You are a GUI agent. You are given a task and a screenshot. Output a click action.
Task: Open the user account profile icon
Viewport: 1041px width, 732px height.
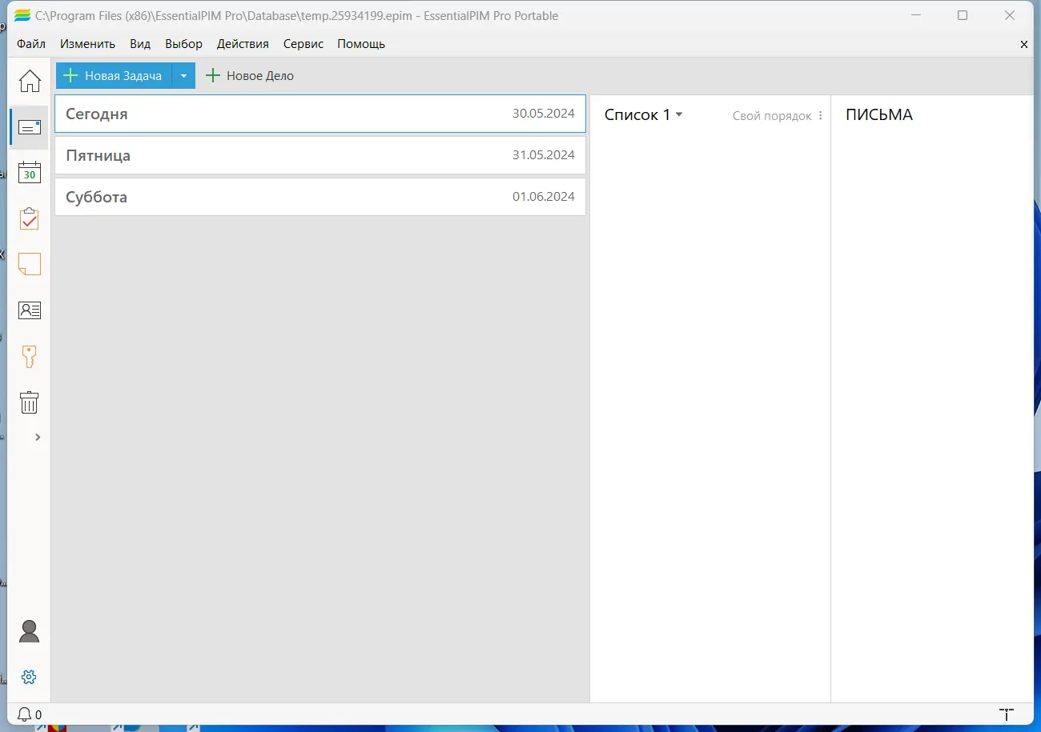(x=29, y=631)
